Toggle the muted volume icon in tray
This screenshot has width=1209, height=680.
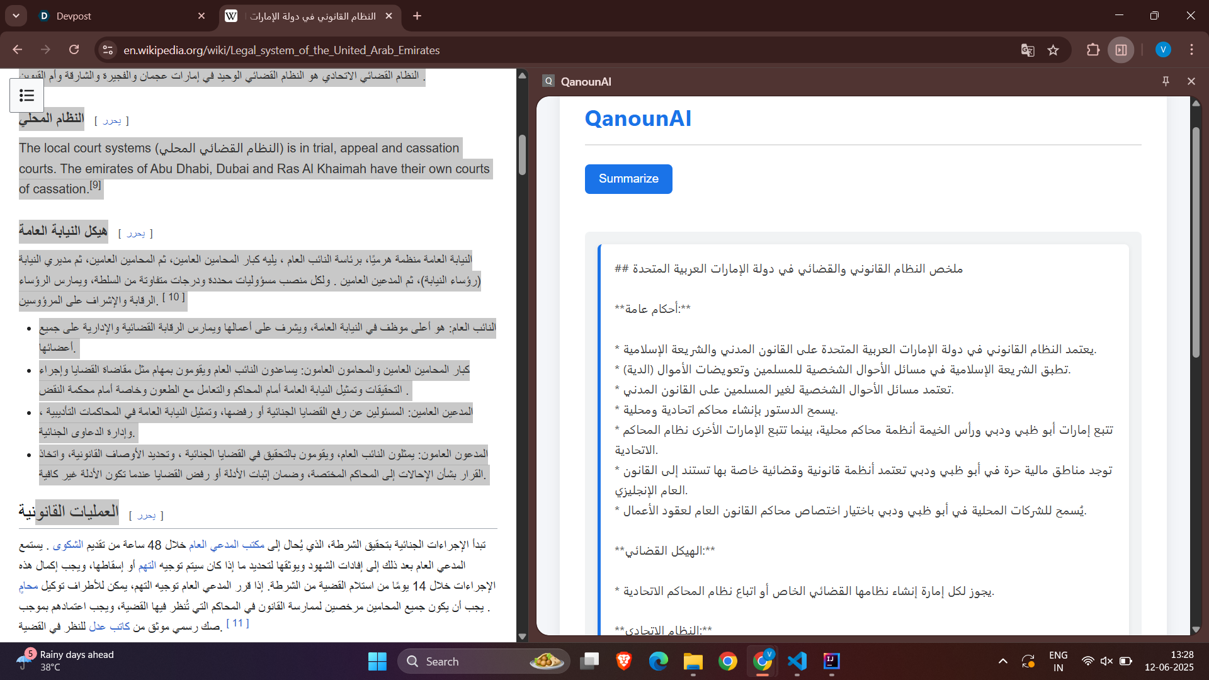pyautogui.click(x=1106, y=661)
